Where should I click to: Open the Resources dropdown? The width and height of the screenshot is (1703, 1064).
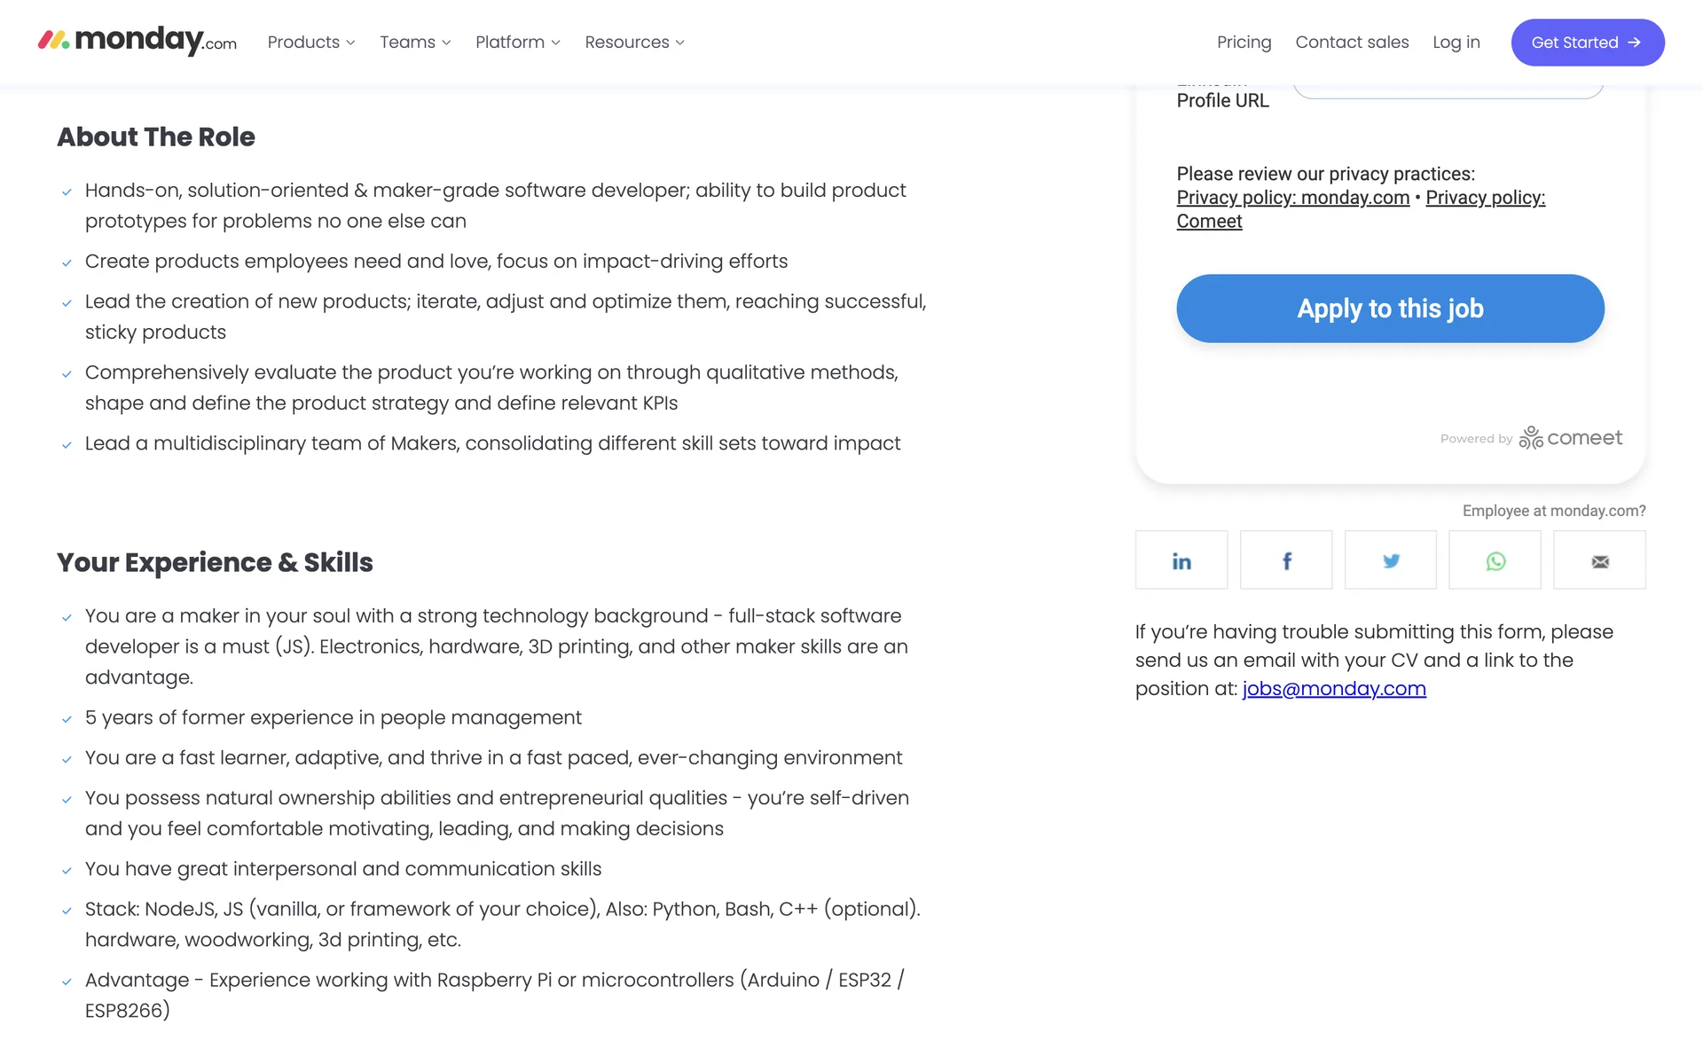click(x=634, y=43)
